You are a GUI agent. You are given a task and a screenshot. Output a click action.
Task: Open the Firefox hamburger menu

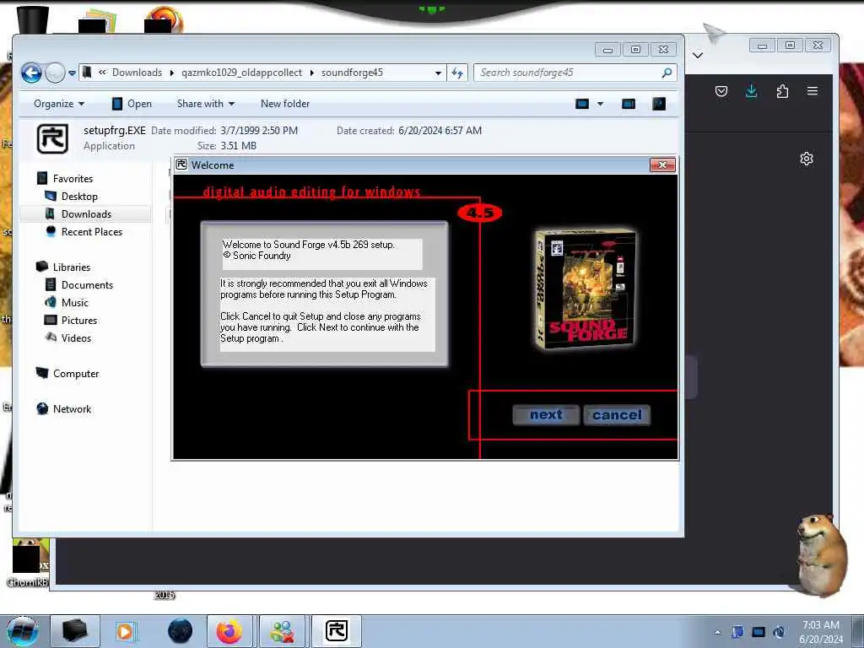(813, 91)
